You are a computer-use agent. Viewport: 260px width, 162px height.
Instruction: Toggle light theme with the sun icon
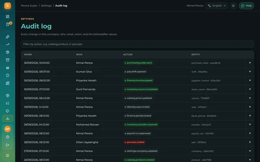(x=233, y=6)
